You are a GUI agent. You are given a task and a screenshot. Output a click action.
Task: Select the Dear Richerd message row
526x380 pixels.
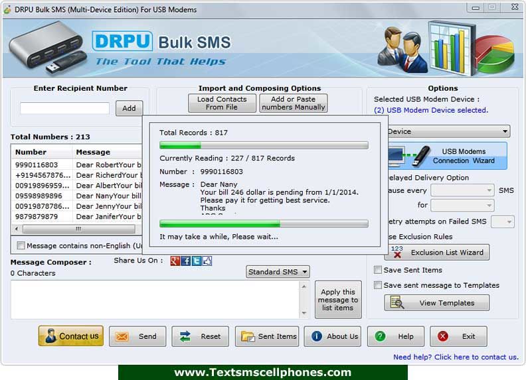coord(77,175)
